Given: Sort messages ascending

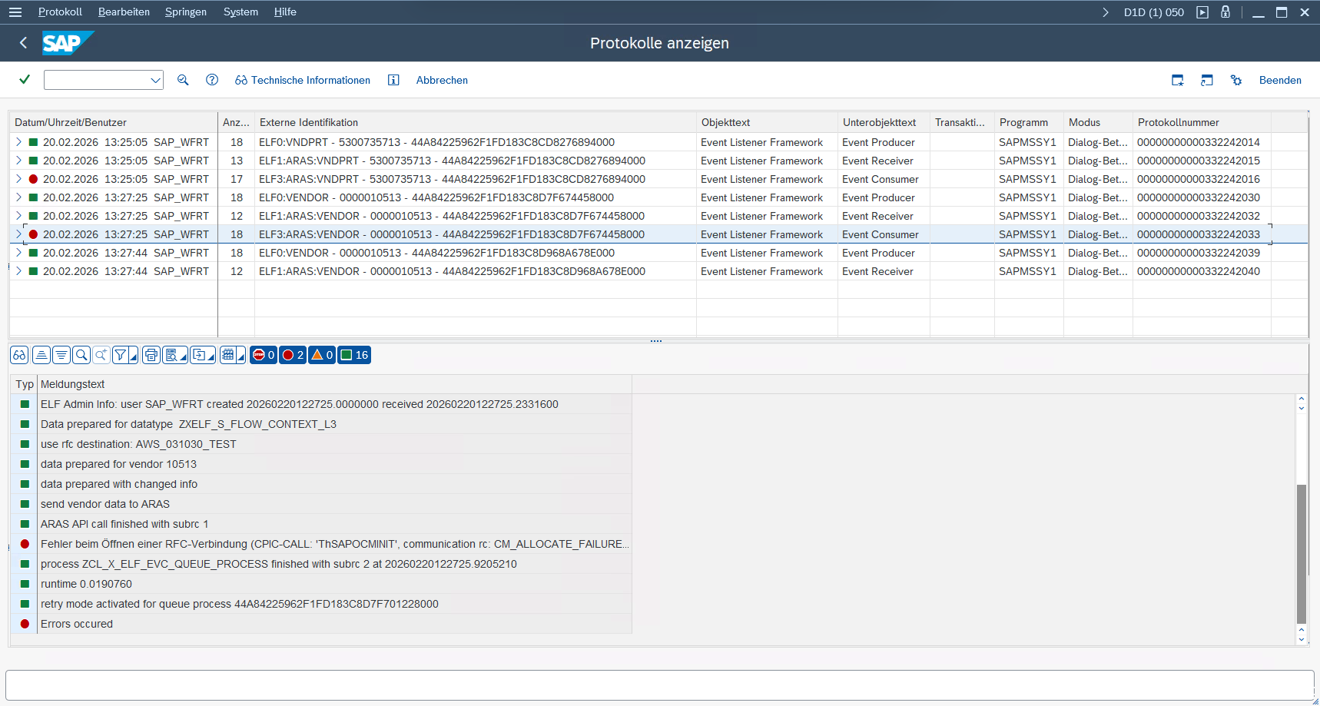Looking at the screenshot, I should point(41,355).
